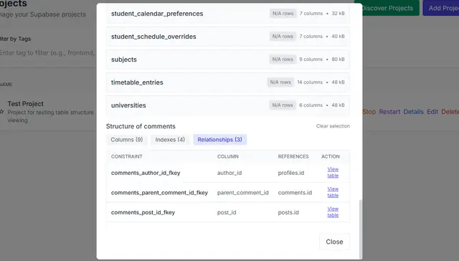The height and width of the screenshot is (261, 459).
Task: Delete the Test Project
Action: pyautogui.click(x=450, y=112)
